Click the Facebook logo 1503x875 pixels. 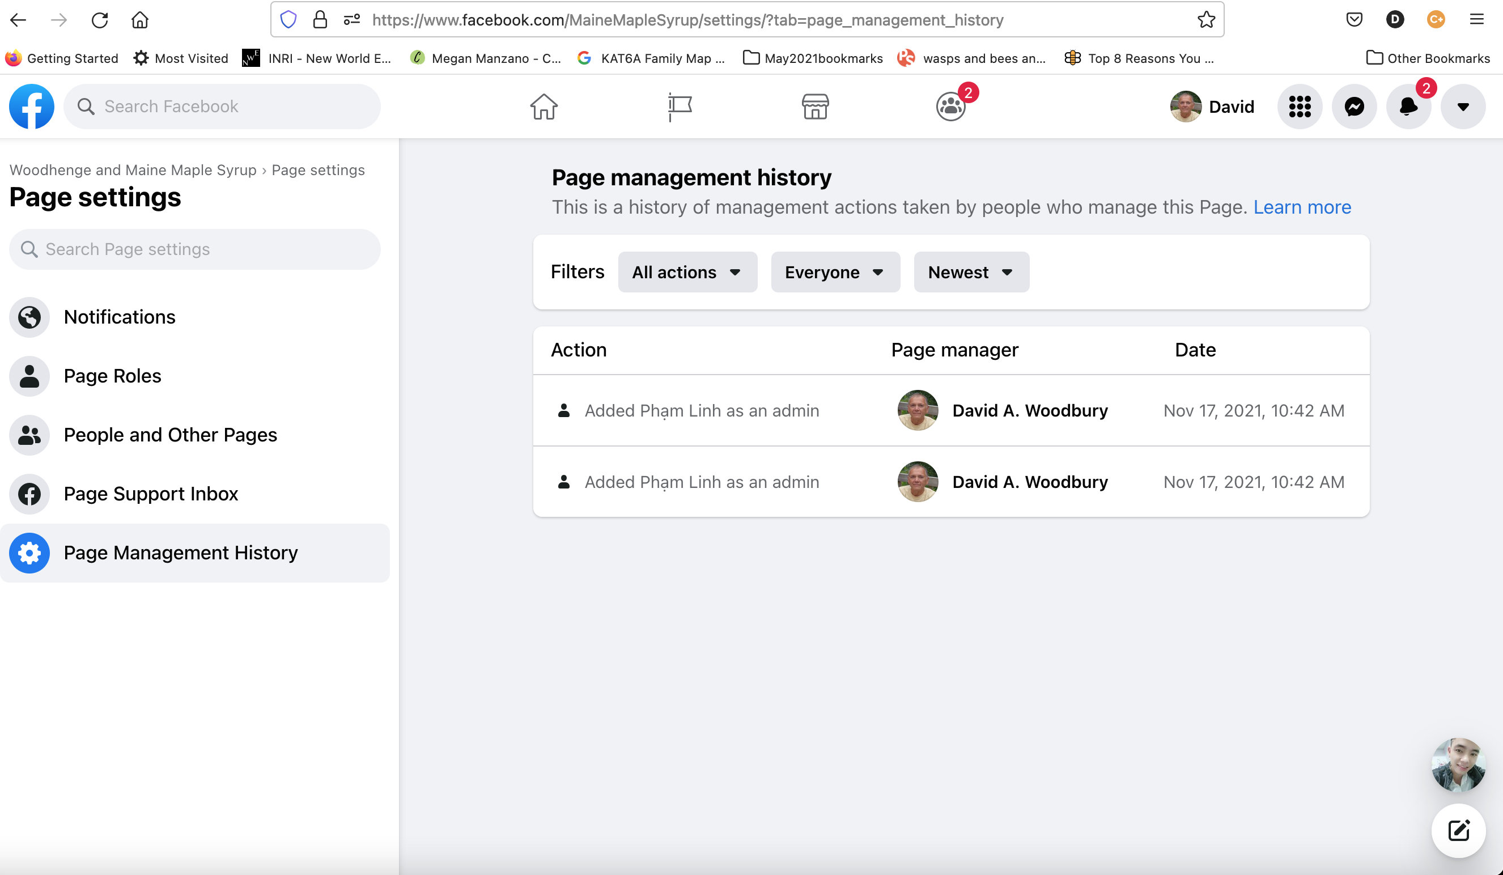32,107
